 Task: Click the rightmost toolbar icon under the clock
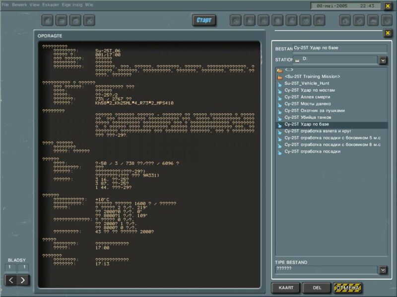click(x=387, y=20)
